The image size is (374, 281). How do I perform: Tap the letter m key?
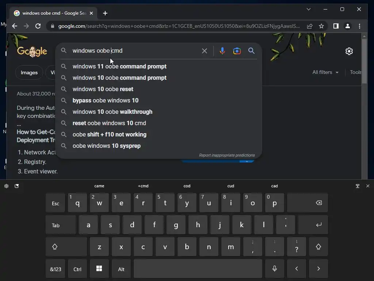231,247
